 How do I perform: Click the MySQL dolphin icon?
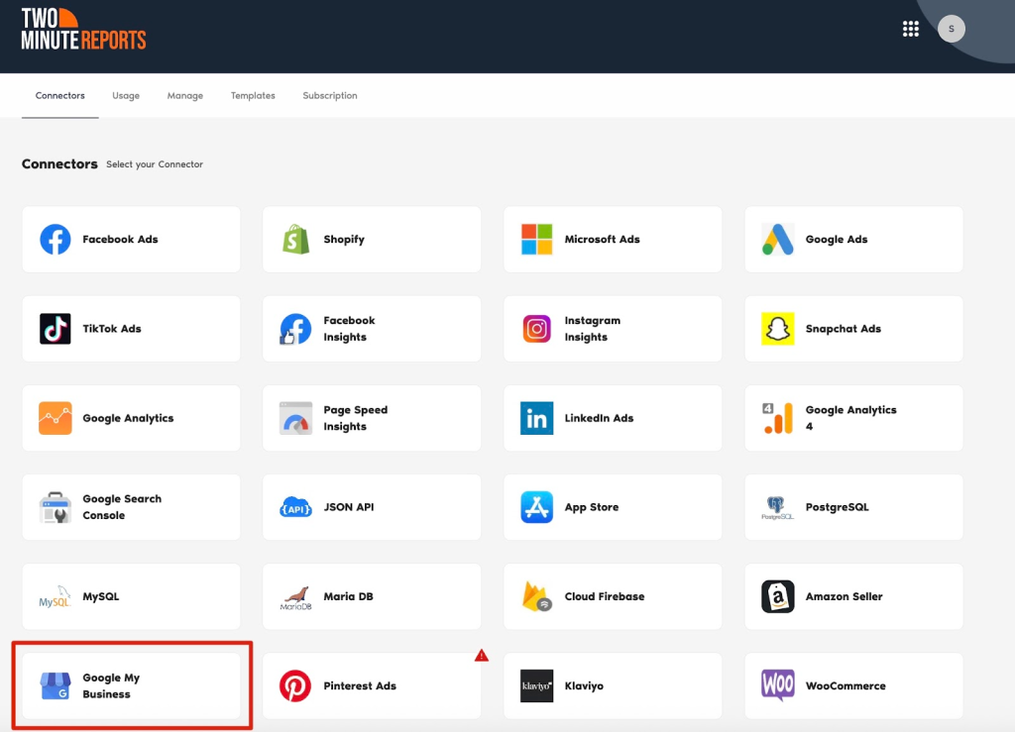coord(56,597)
